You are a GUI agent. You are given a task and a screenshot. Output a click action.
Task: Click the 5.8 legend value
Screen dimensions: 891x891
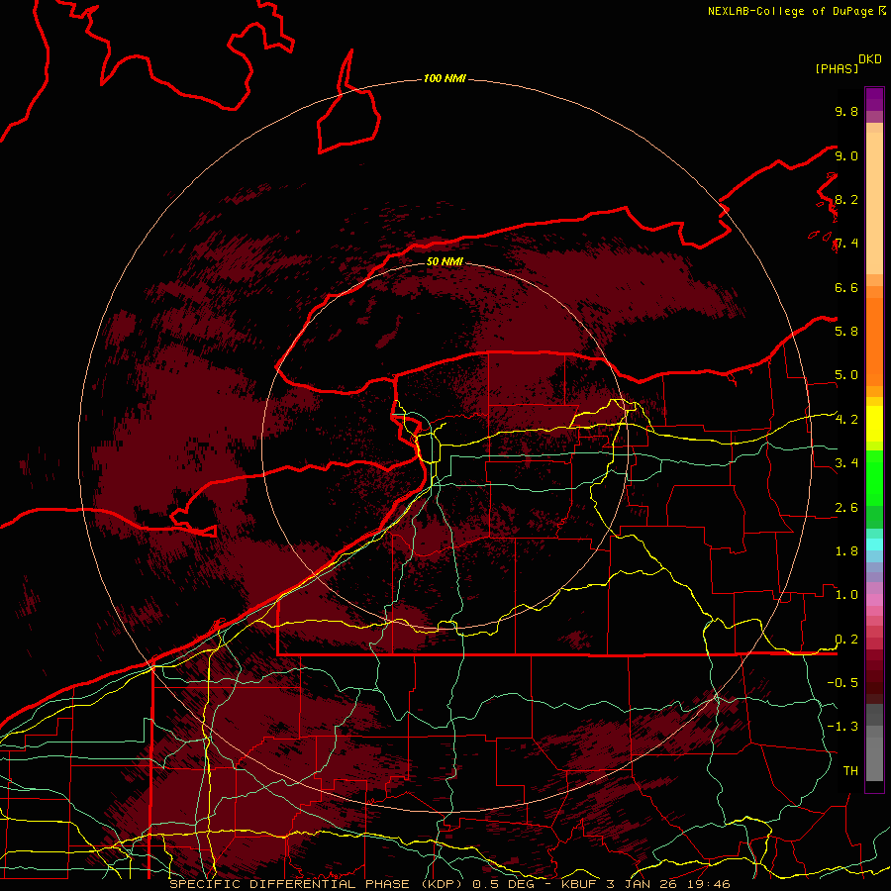click(846, 332)
